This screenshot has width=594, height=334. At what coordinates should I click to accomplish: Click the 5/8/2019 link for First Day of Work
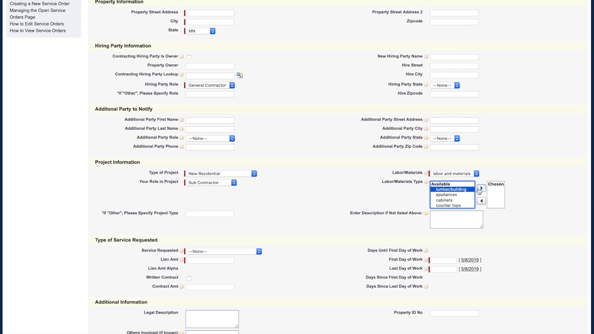(470, 260)
